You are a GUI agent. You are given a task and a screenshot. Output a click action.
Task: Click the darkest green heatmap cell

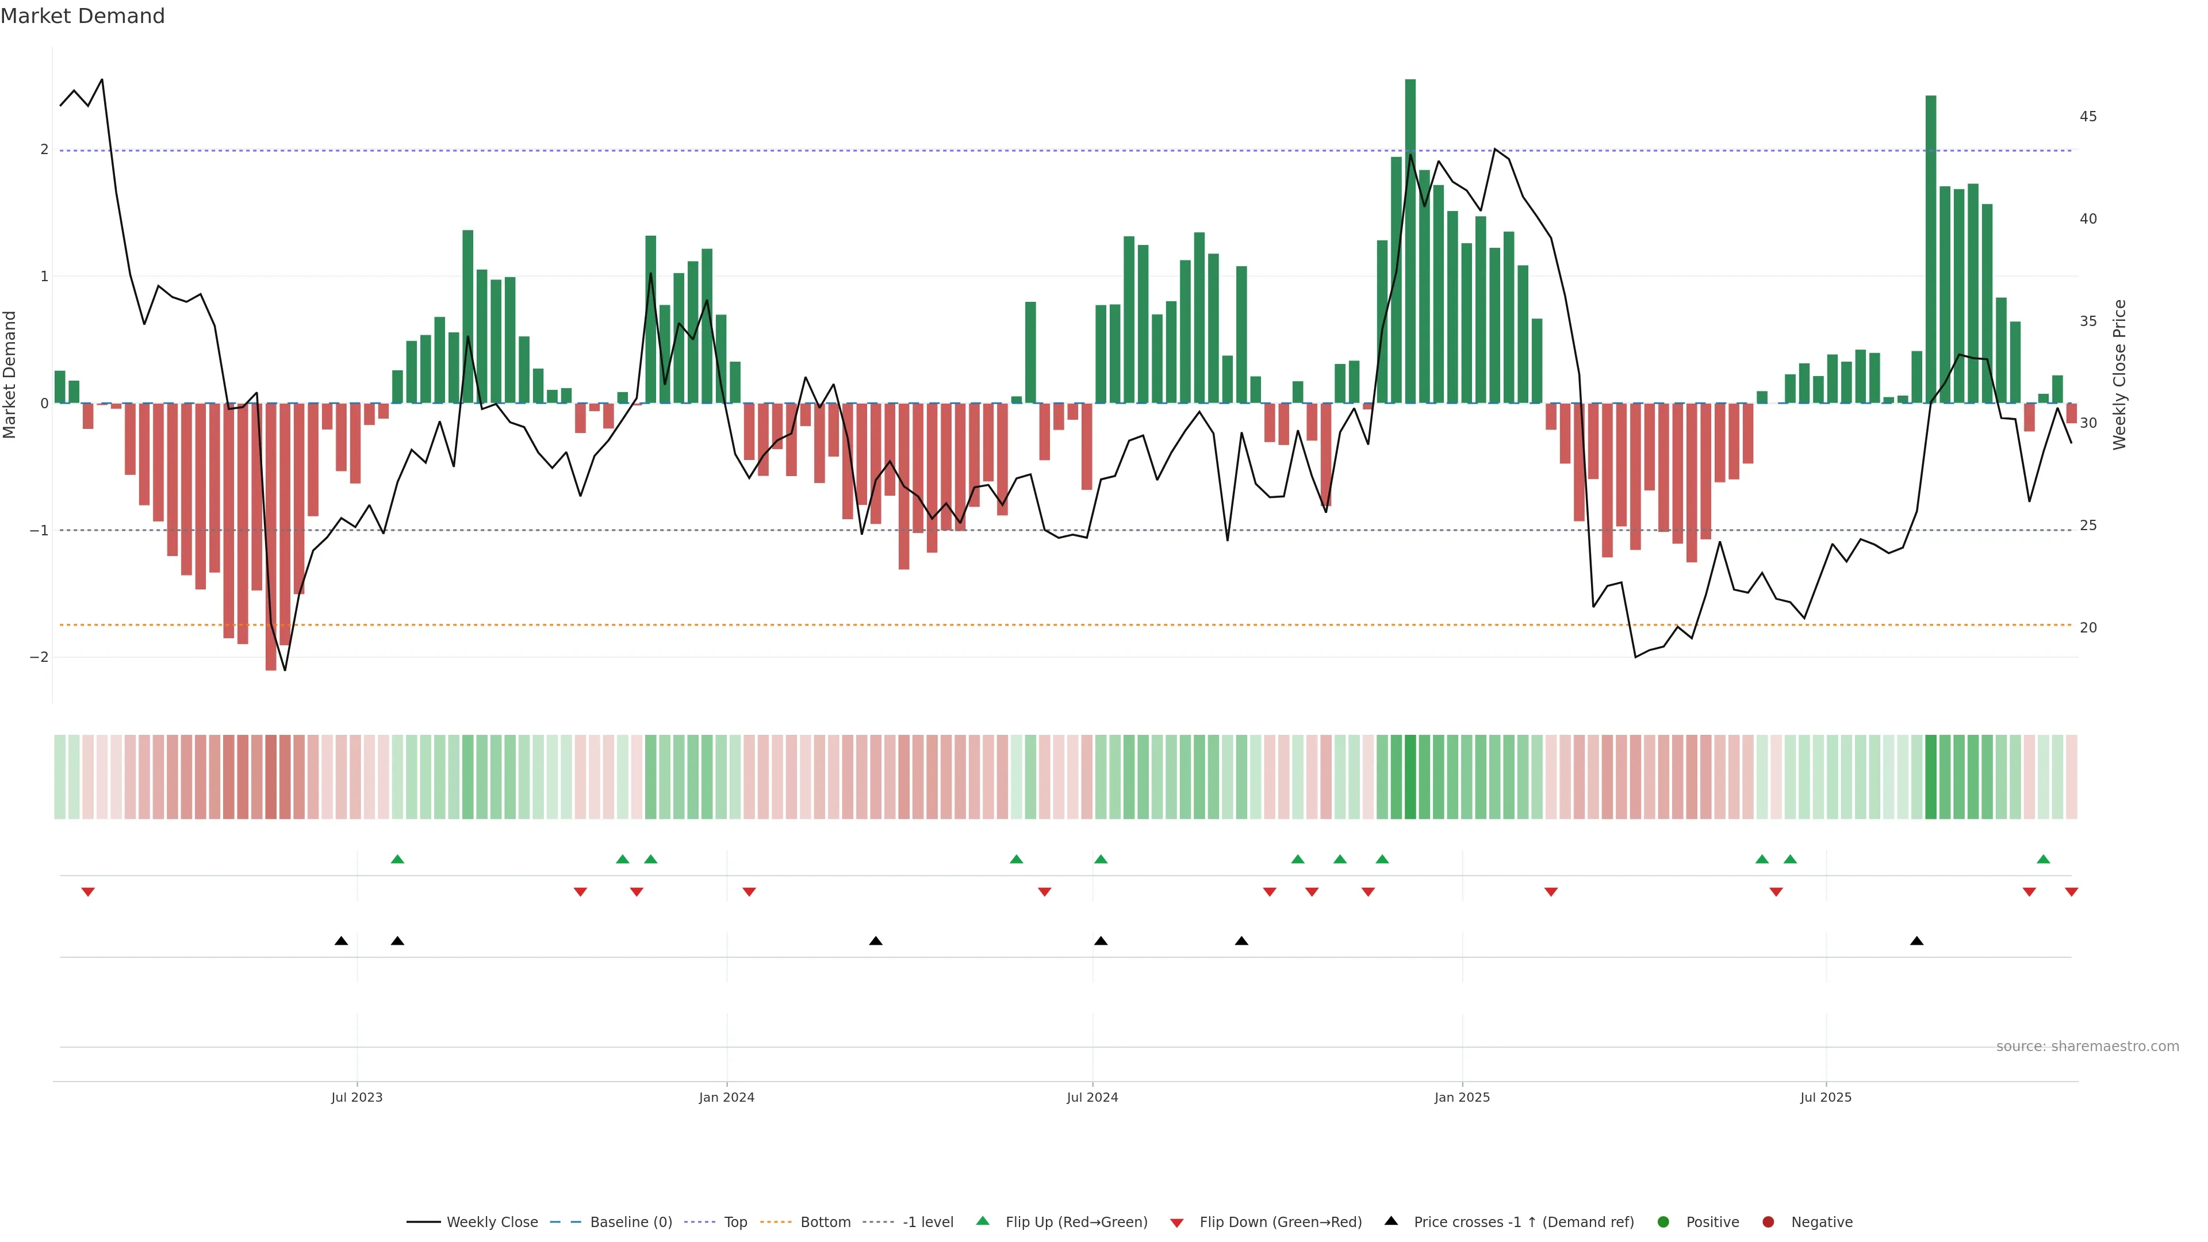[x=1410, y=777]
